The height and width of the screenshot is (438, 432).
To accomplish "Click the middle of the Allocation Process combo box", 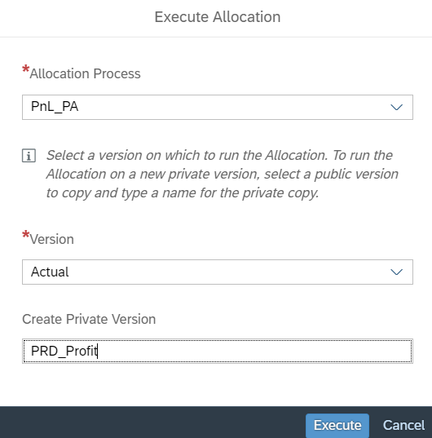I will [x=218, y=108].
